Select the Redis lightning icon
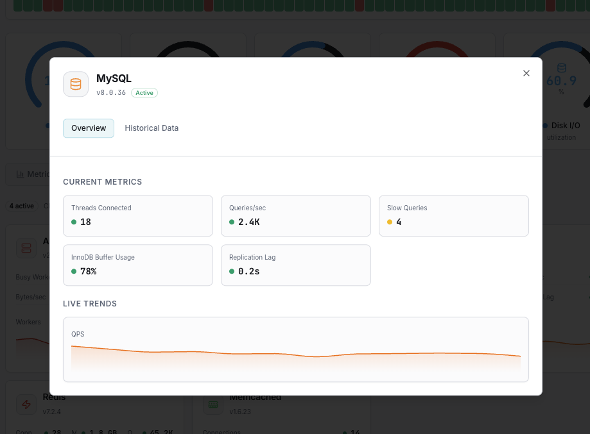The image size is (590, 434). (26, 405)
